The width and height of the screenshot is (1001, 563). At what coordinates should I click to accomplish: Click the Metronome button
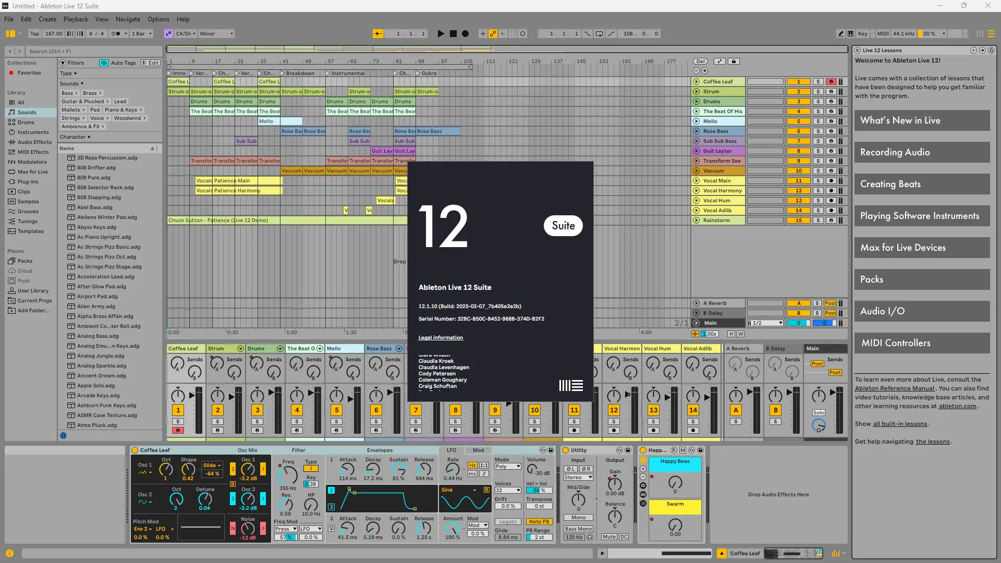pos(116,34)
